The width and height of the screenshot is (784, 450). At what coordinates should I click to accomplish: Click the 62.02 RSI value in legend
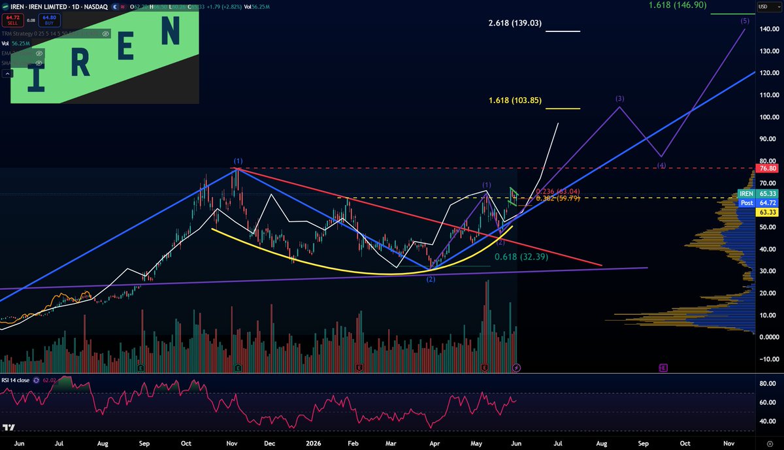(x=50, y=380)
